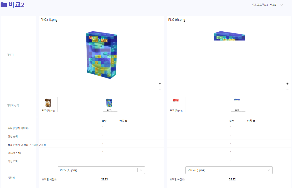Click the PKG (6).png file name header
292x188 pixels.
177,20
